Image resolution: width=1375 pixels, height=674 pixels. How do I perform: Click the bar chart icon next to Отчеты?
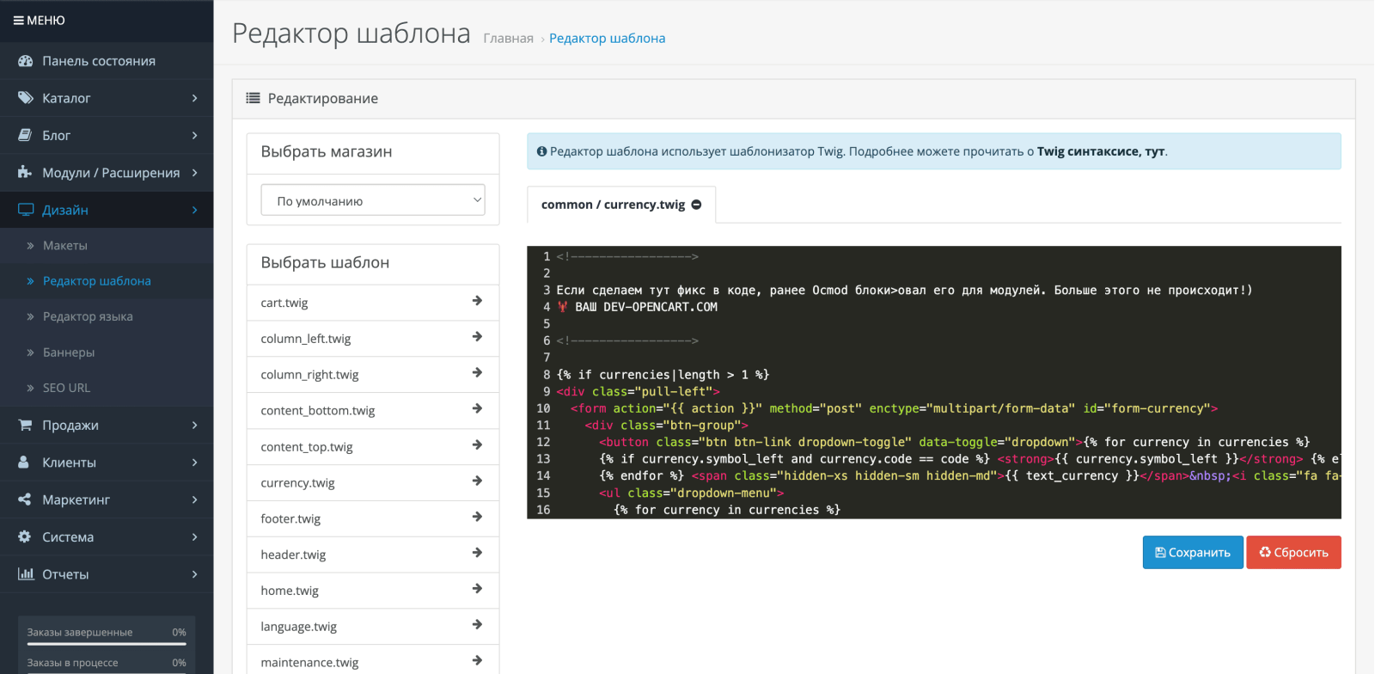point(26,573)
